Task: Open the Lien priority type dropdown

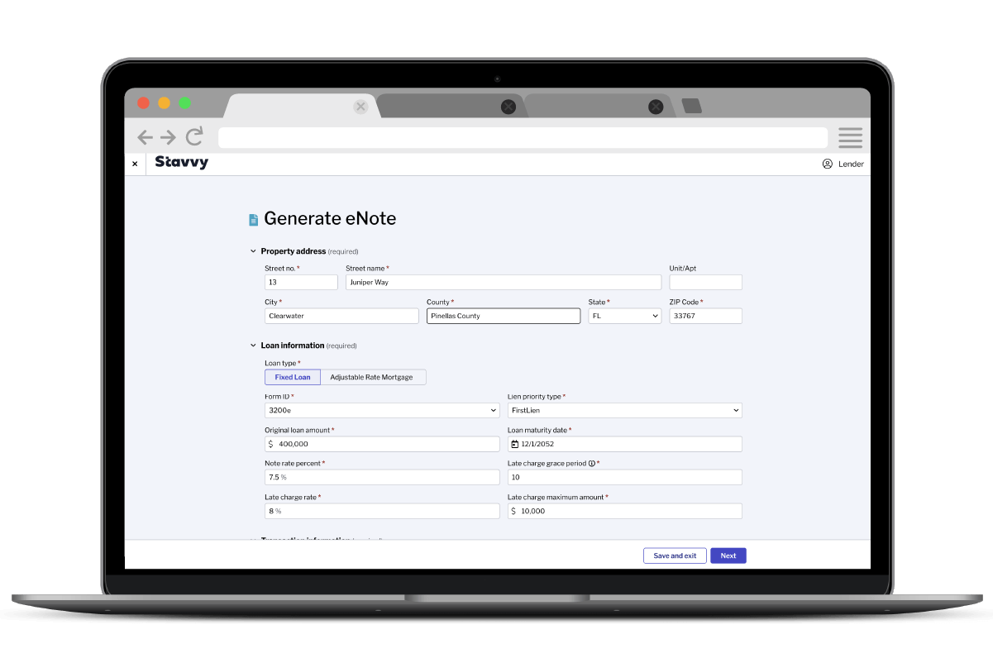Action: pos(625,410)
